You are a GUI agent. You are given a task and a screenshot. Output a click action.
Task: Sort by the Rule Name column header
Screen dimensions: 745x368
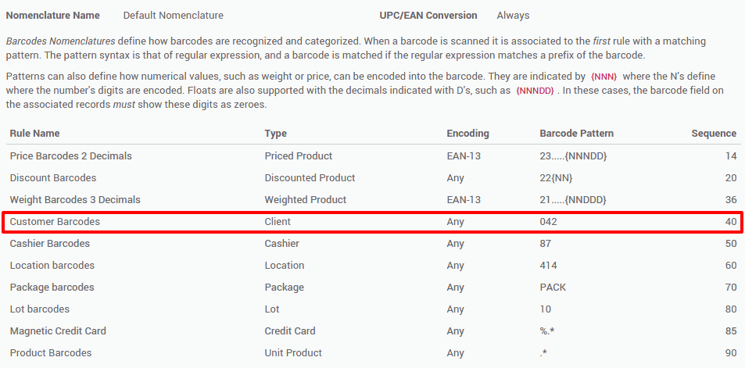pyautogui.click(x=34, y=134)
